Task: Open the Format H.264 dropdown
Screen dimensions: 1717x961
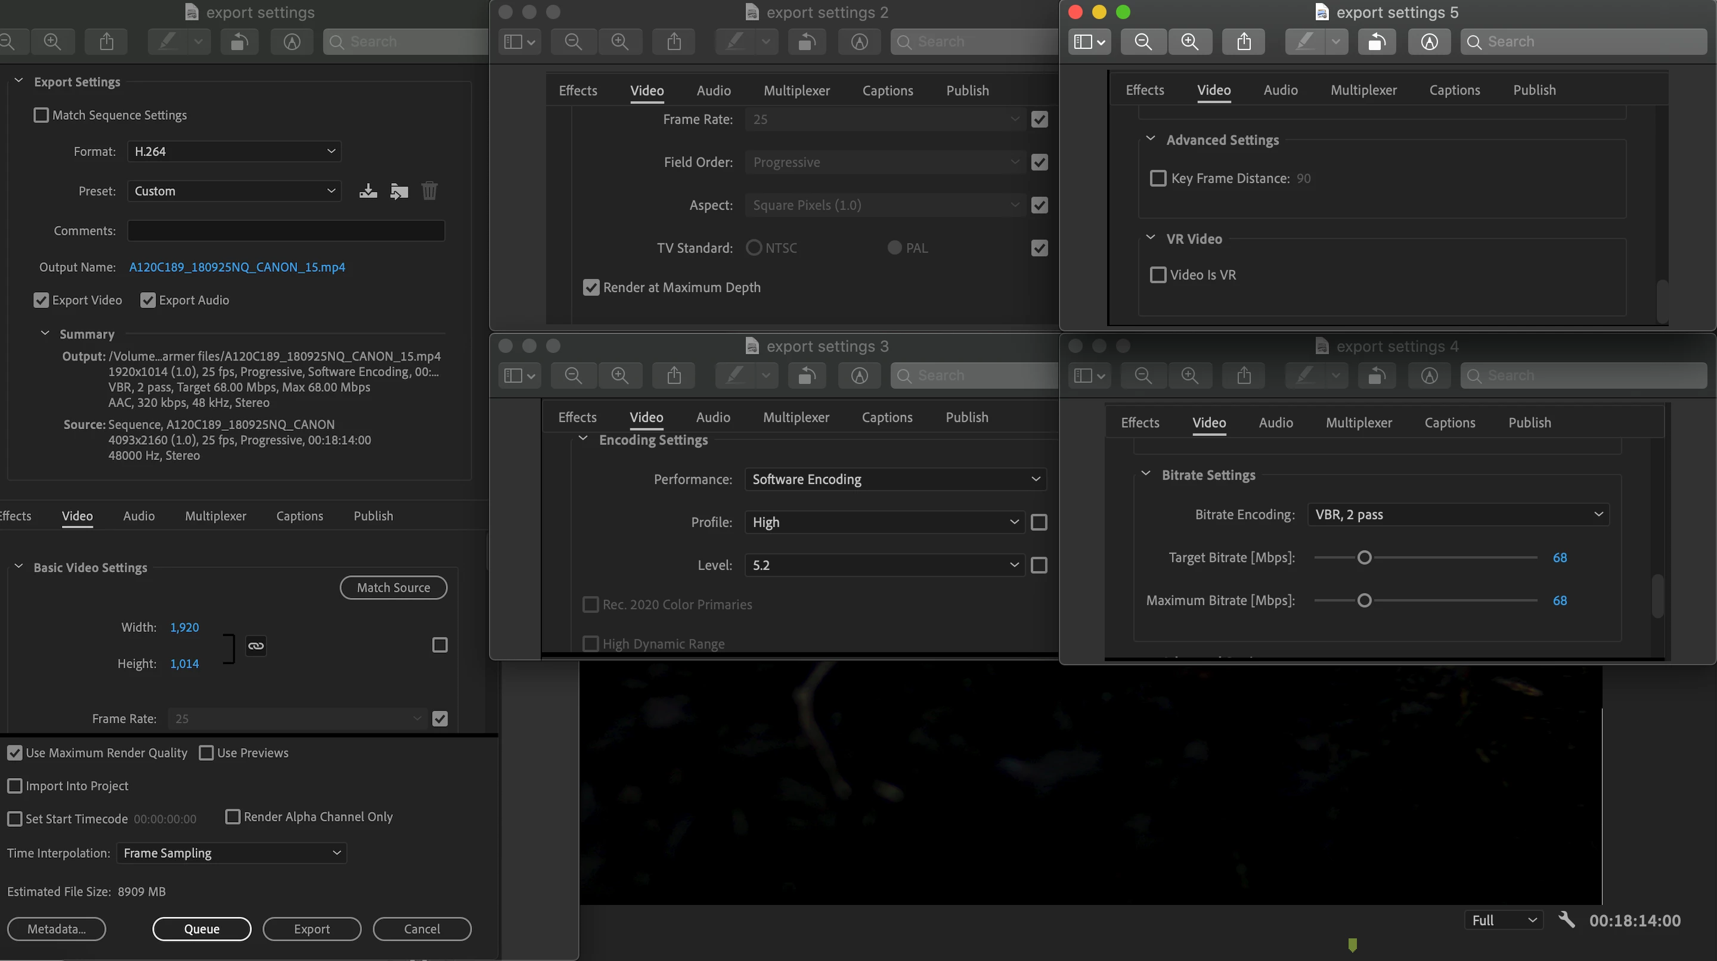Action: [x=234, y=151]
